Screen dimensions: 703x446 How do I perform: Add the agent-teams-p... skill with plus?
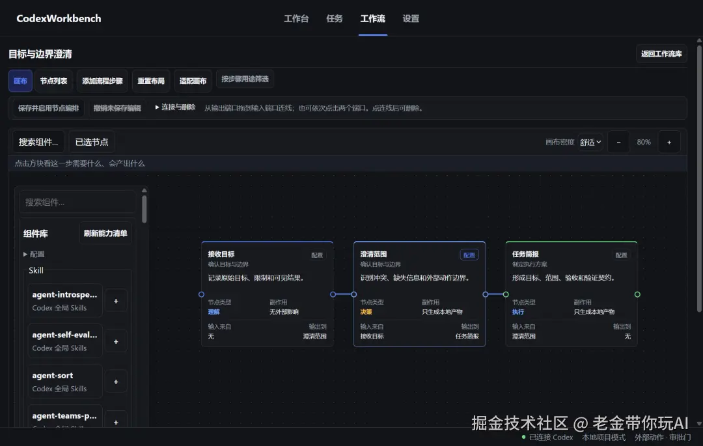coord(116,423)
